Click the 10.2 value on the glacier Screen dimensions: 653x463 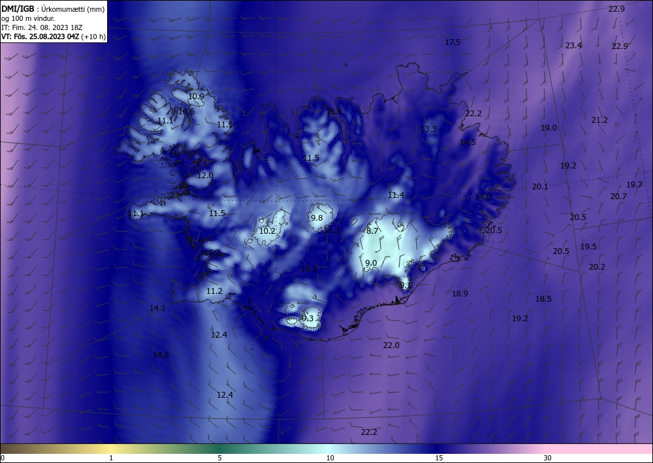click(267, 231)
